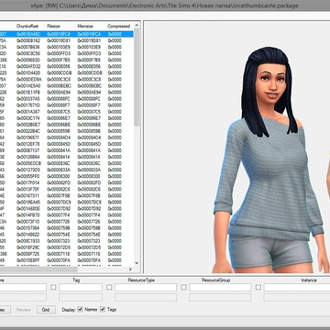The width and height of the screenshot is (330, 330).
Task: Select the row with chunkoffset 0x0001A387
Action: click(67, 112)
